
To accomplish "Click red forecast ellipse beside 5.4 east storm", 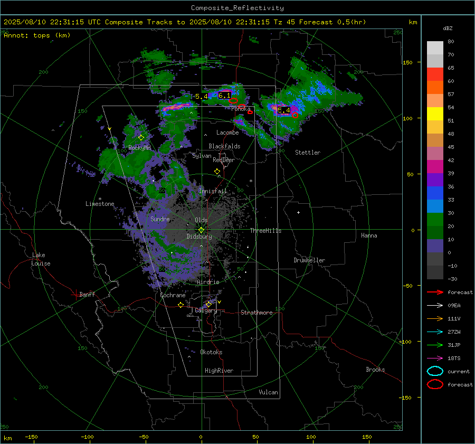I will [x=295, y=115].
